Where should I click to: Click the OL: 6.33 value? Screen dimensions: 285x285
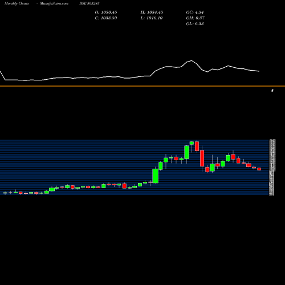tap(195, 24)
